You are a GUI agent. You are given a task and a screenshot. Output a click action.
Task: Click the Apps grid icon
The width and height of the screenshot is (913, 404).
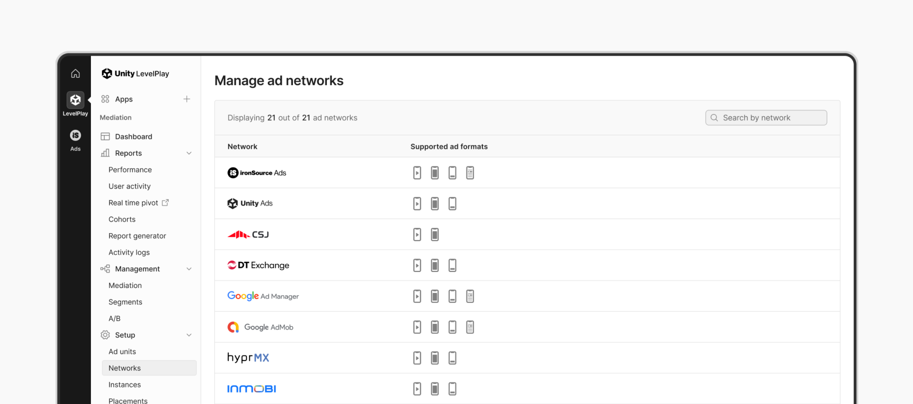point(105,99)
